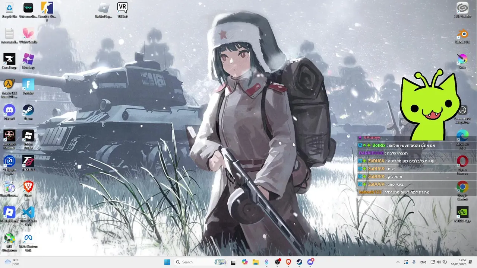Open Visual Studio Code shortcut
This screenshot has height=268, width=477.
(28, 216)
